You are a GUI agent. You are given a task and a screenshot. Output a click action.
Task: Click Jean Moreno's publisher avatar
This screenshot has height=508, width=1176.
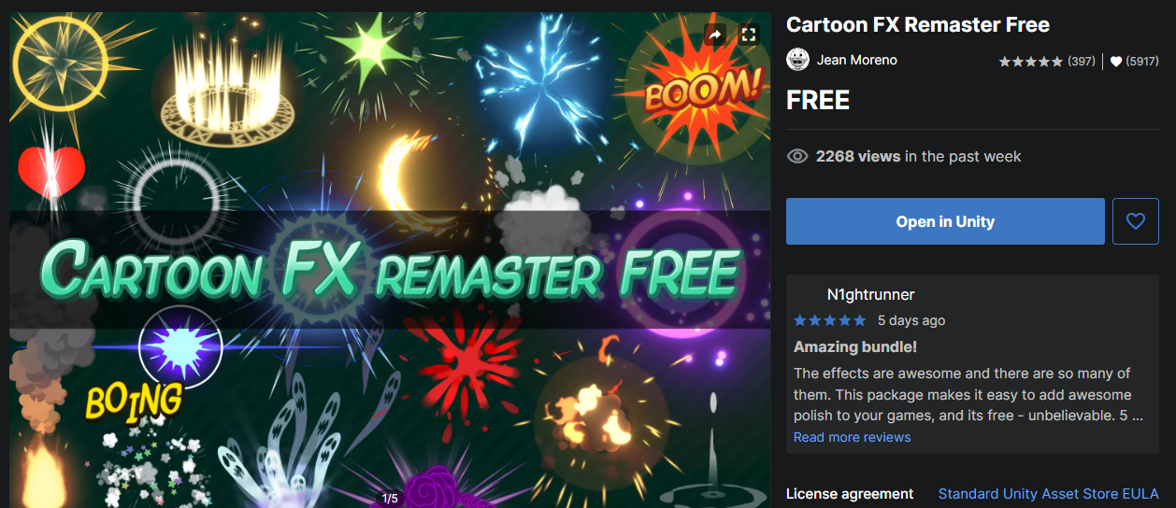tap(797, 60)
